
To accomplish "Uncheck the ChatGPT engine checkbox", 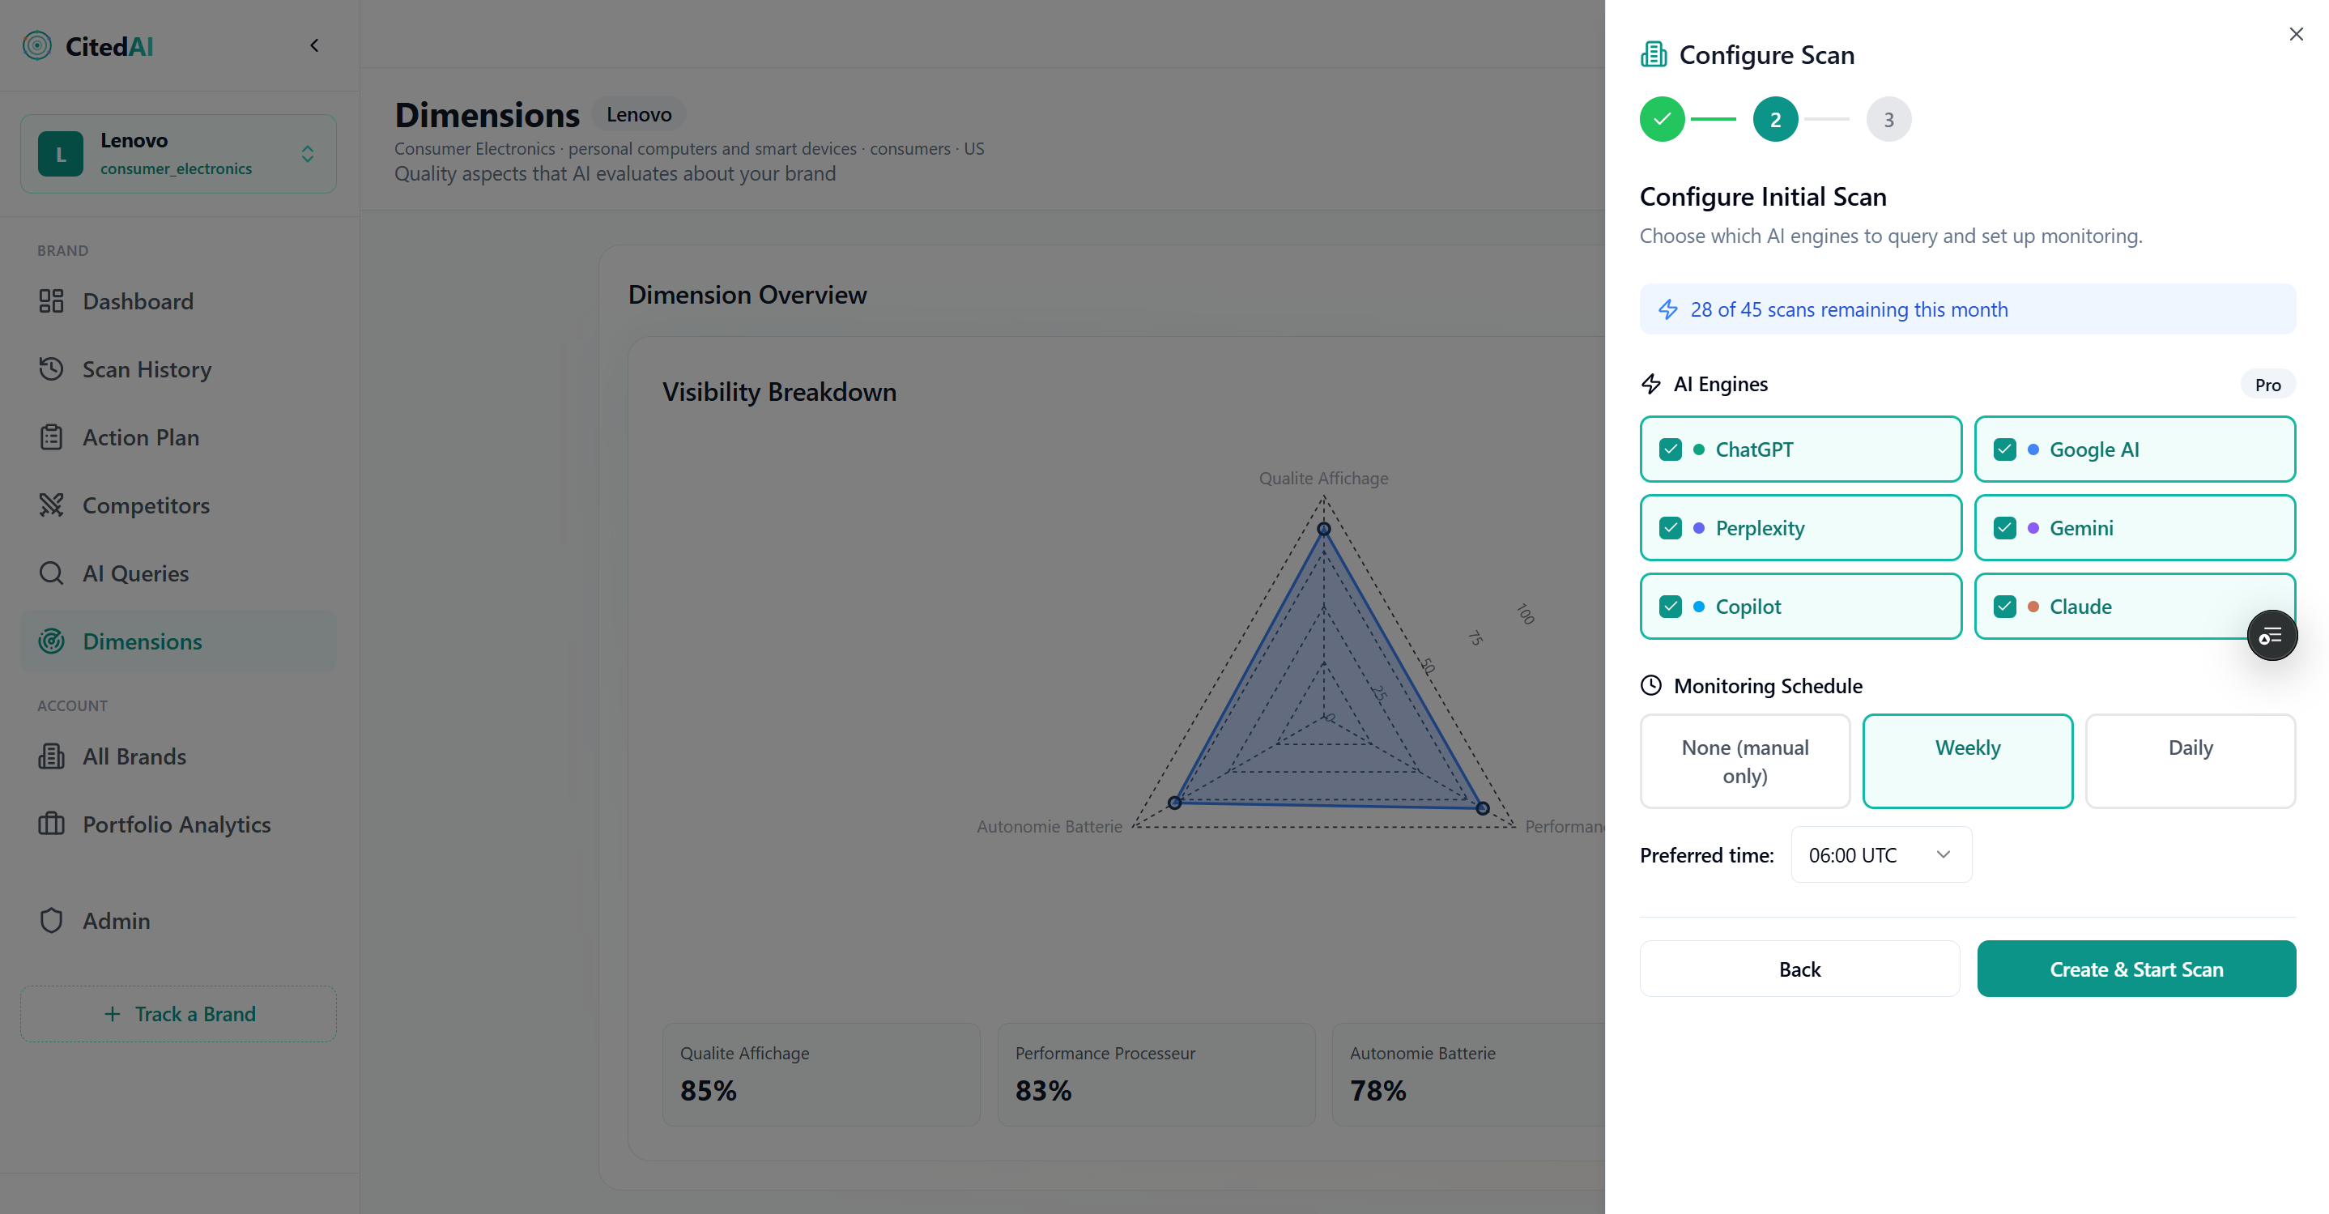I will pos(1670,449).
